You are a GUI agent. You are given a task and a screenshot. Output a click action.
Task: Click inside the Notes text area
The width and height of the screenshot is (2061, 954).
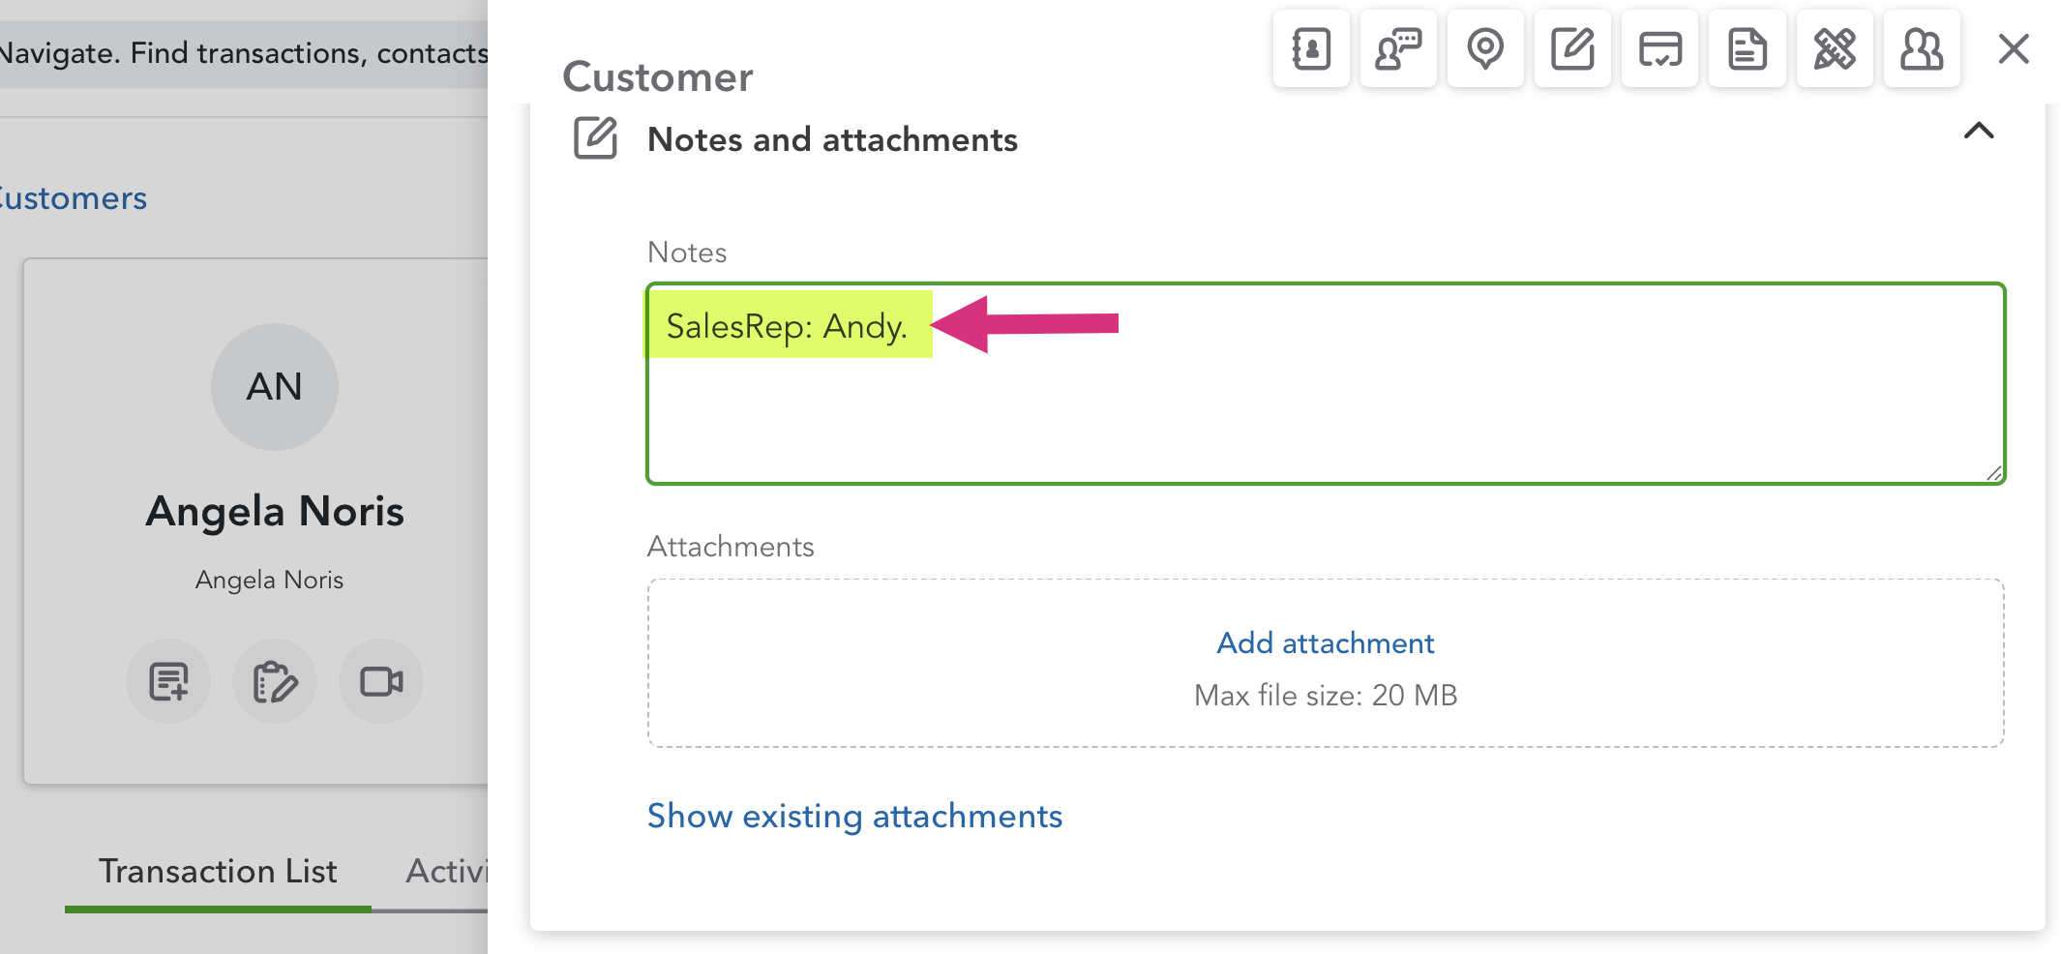pos(1326,383)
